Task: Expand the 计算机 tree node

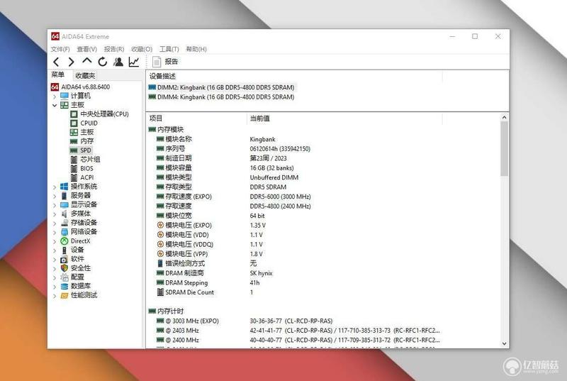Action: click(55, 96)
